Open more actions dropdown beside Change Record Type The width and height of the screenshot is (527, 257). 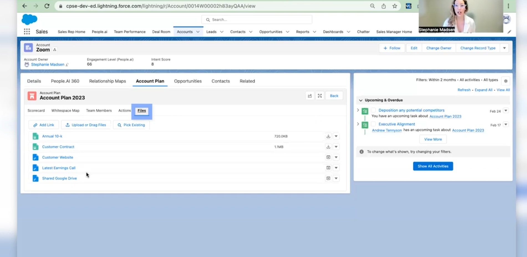click(504, 48)
